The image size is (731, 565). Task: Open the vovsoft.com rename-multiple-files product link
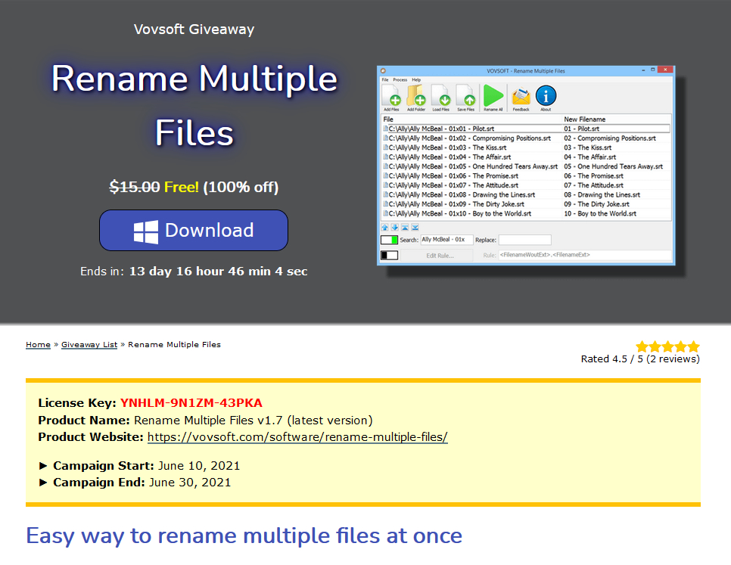pos(297,437)
